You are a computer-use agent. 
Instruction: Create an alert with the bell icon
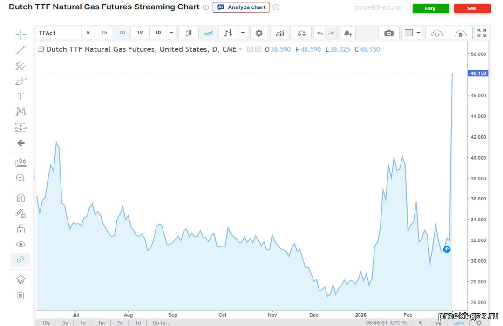[x=347, y=33]
